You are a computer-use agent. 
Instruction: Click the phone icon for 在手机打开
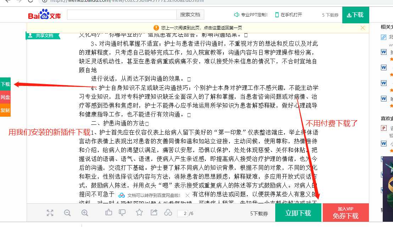(x=278, y=15)
